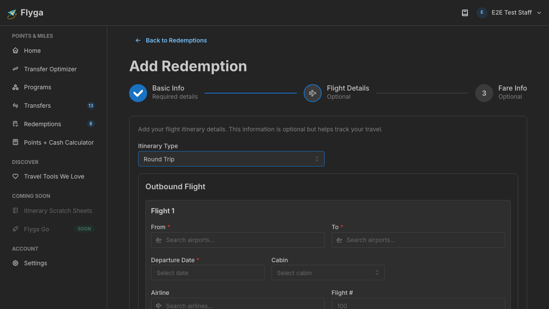This screenshot has width=549, height=309.
Task: Click the Flyga Go entry
Action: click(x=53, y=229)
